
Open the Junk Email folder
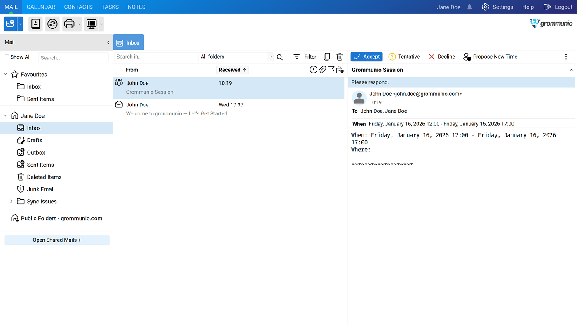tap(41, 189)
